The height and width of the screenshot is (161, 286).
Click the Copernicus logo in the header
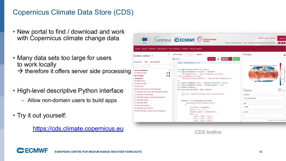point(163,39)
